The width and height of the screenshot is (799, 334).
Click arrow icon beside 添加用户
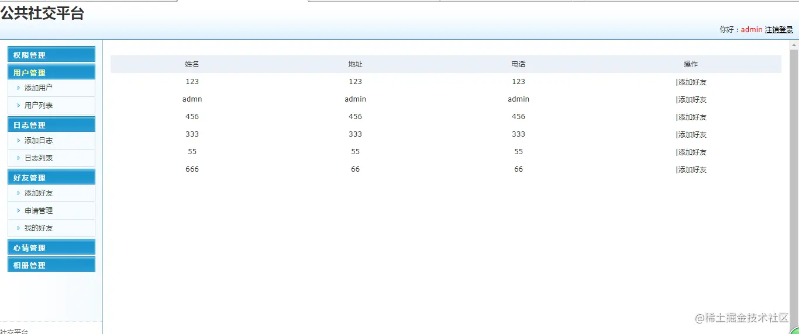(19, 88)
